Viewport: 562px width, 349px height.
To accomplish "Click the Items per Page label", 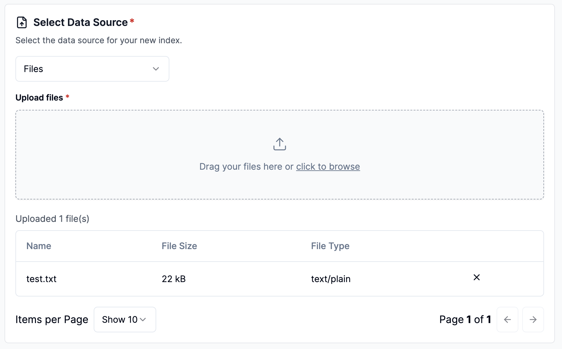I will [52, 320].
